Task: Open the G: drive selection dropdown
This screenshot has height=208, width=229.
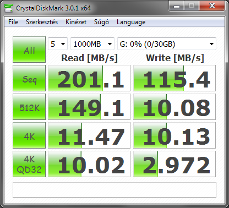Action: (167, 44)
